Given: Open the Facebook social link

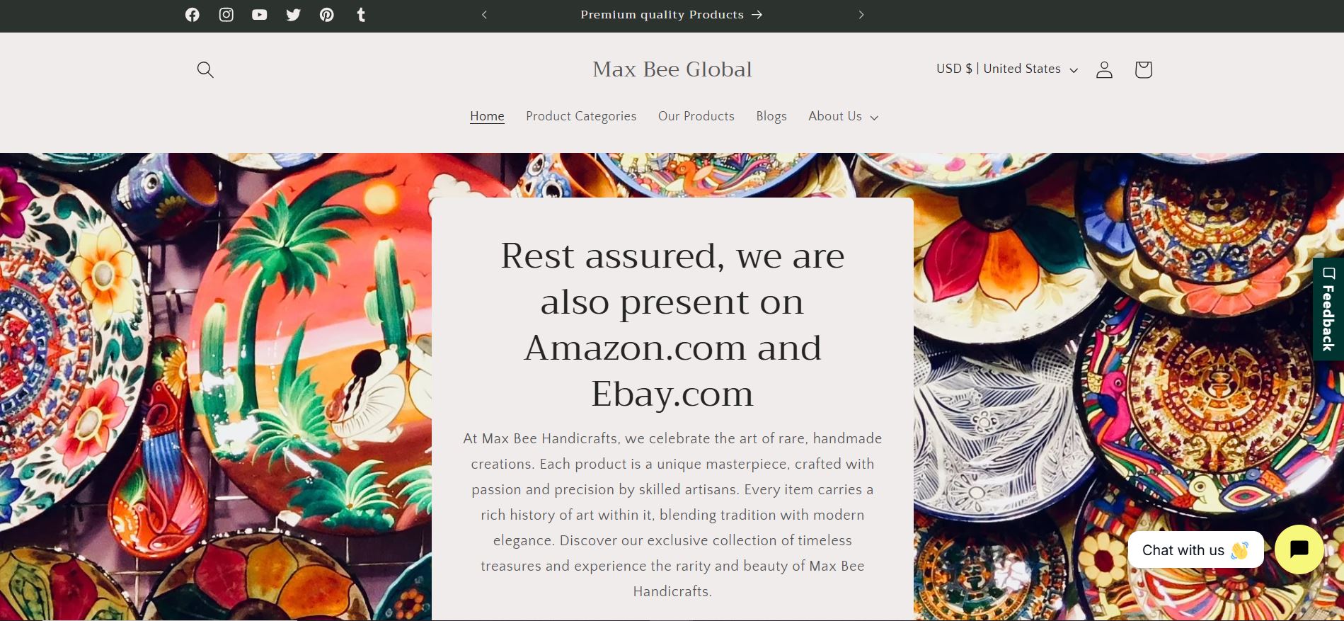Looking at the screenshot, I should pyautogui.click(x=193, y=15).
